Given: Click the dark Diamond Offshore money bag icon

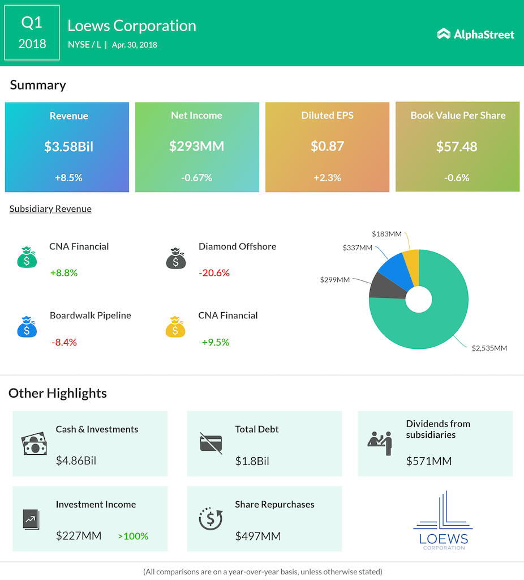Looking at the screenshot, I should (x=176, y=257).
